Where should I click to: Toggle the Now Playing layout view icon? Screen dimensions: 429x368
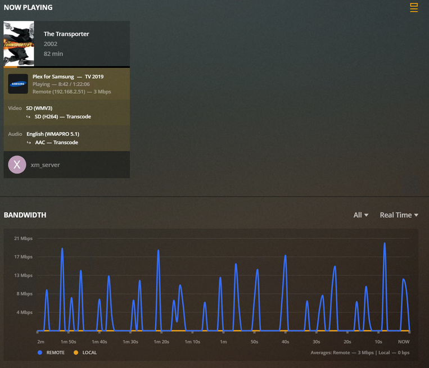414,7
